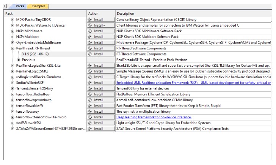Expand the tensorflow::flatbuffers pack
Screen dimensions: 276x165
click(x=13, y=94)
